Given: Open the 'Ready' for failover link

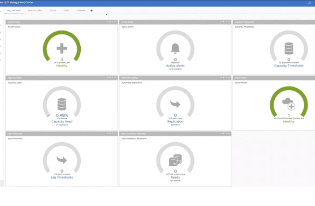Looking at the screenshot, I should tap(175, 178).
